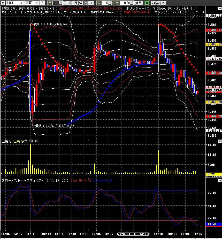Expand the stock code dropdown arrow
The image size is (222, 239).
[x=21, y=3]
